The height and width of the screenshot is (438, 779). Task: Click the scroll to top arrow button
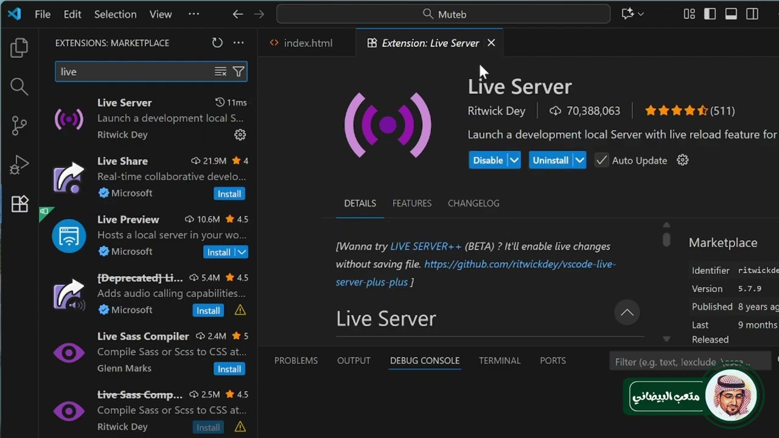(627, 313)
